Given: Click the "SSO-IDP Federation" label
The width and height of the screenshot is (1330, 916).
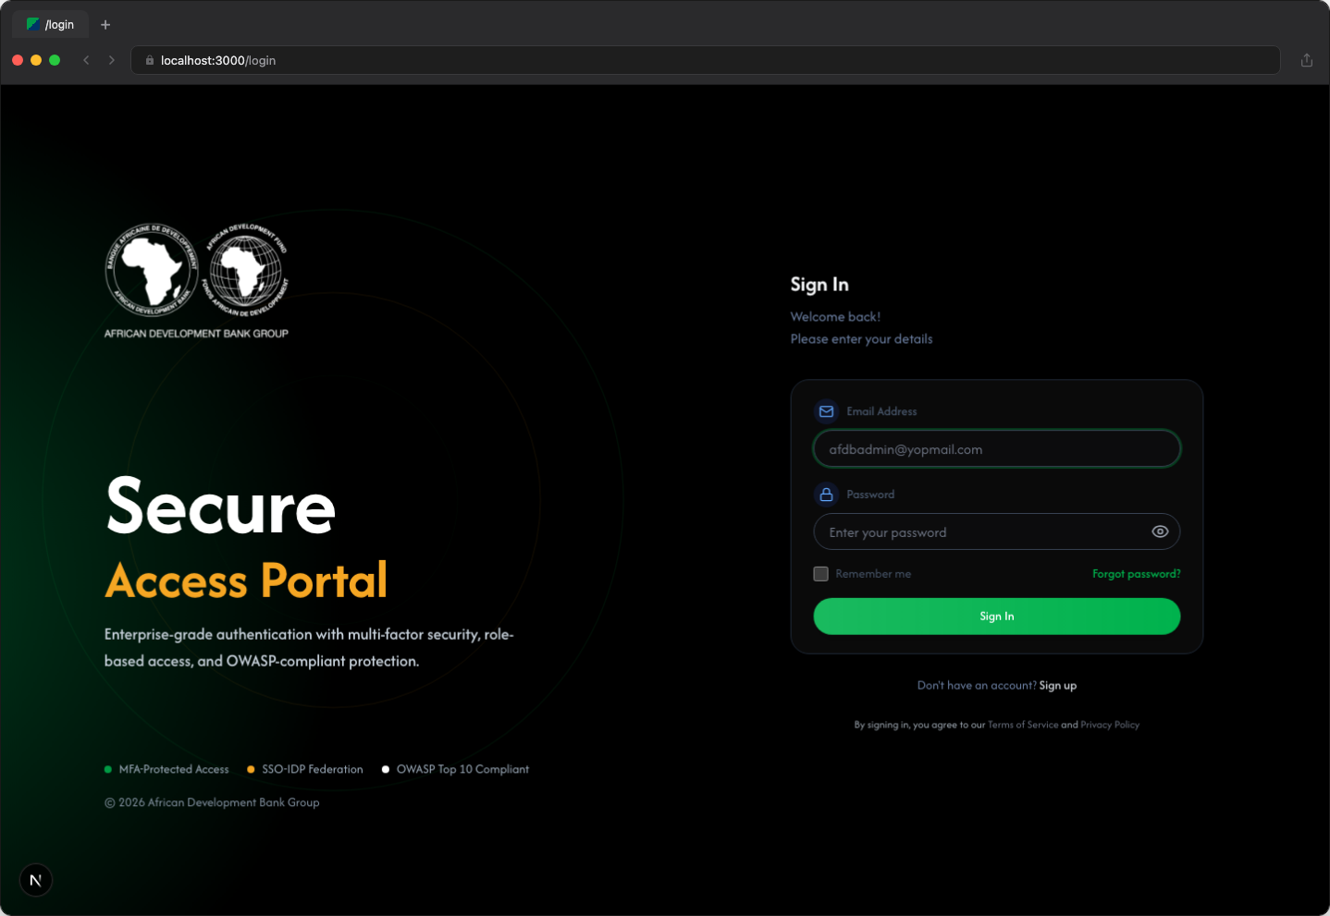Looking at the screenshot, I should click(x=313, y=769).
